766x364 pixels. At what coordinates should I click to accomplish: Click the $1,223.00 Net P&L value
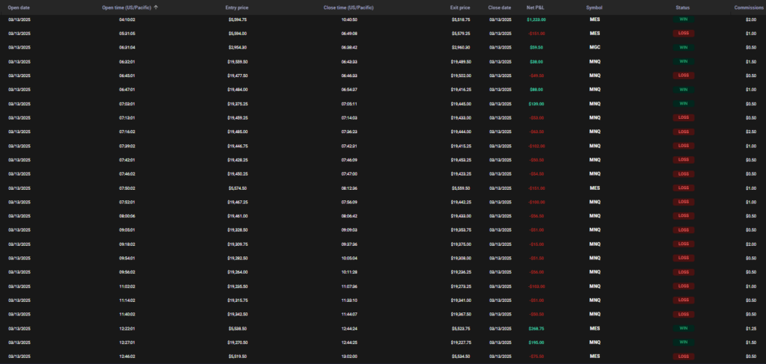point(536,19)
